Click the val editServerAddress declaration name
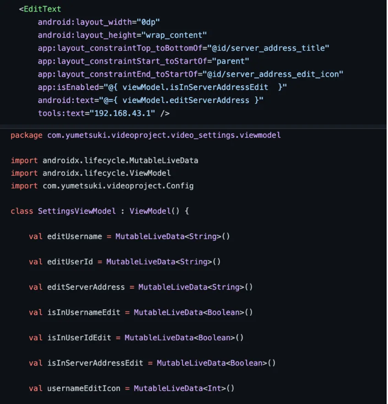Screen dimensions: 388x404 [x=86, y=287]
